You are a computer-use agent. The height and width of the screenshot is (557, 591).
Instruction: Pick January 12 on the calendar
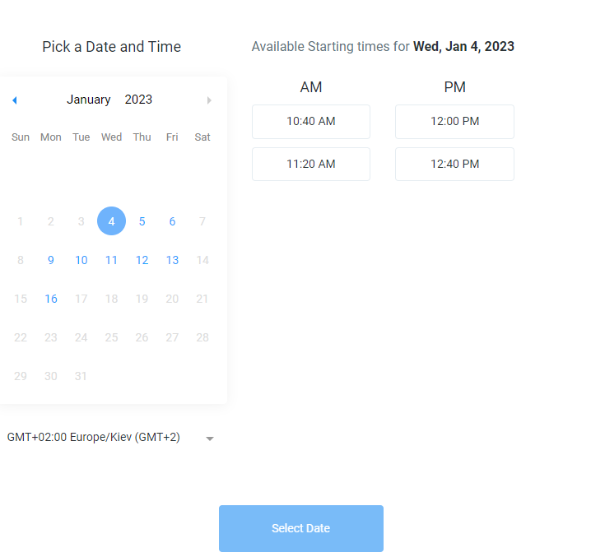[x=142, y=260]
